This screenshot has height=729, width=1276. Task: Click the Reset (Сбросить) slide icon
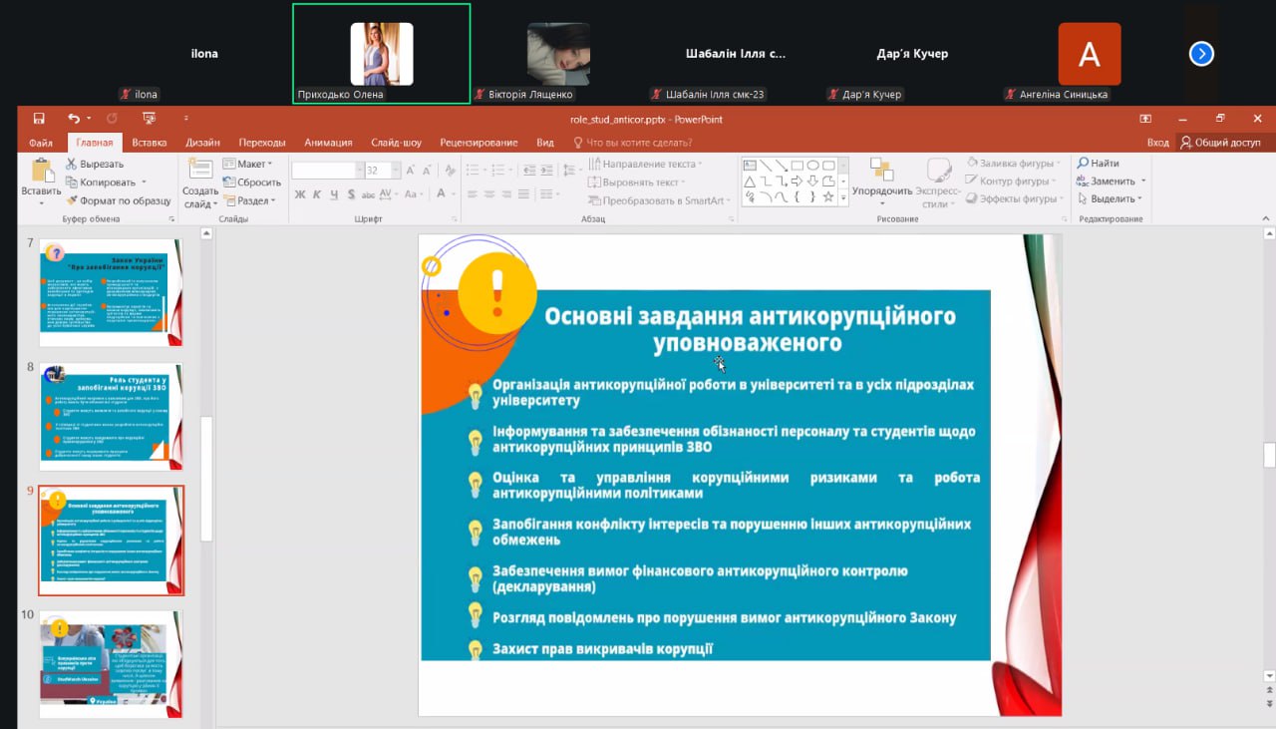pyautogui.click(x=230, y=182)
